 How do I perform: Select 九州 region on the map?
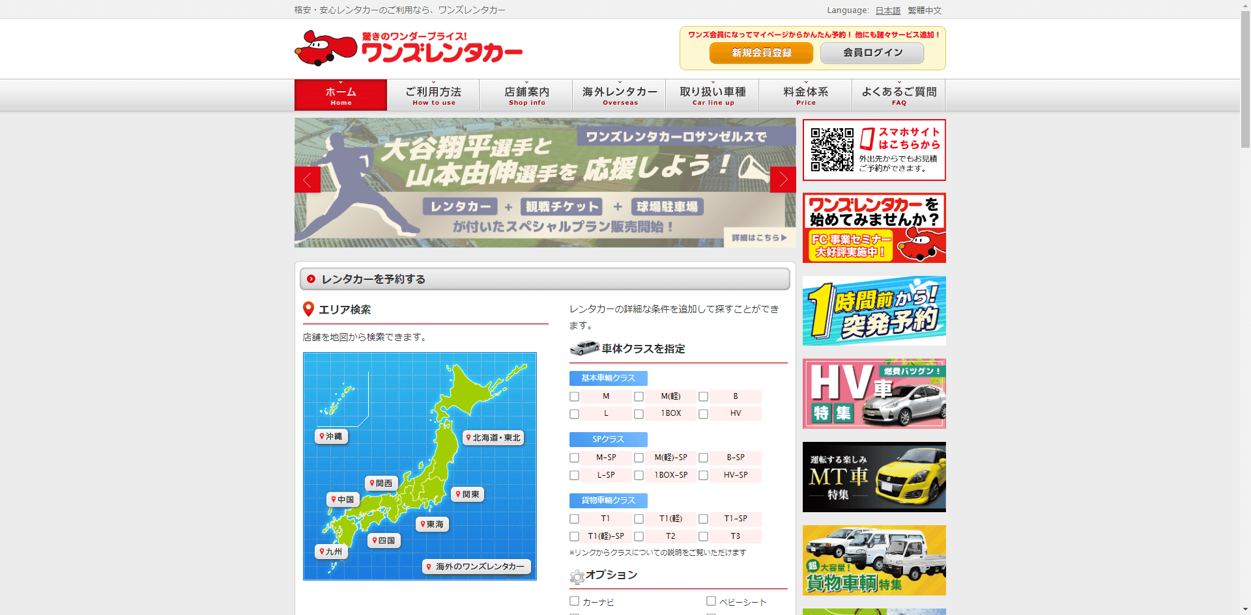331,552
